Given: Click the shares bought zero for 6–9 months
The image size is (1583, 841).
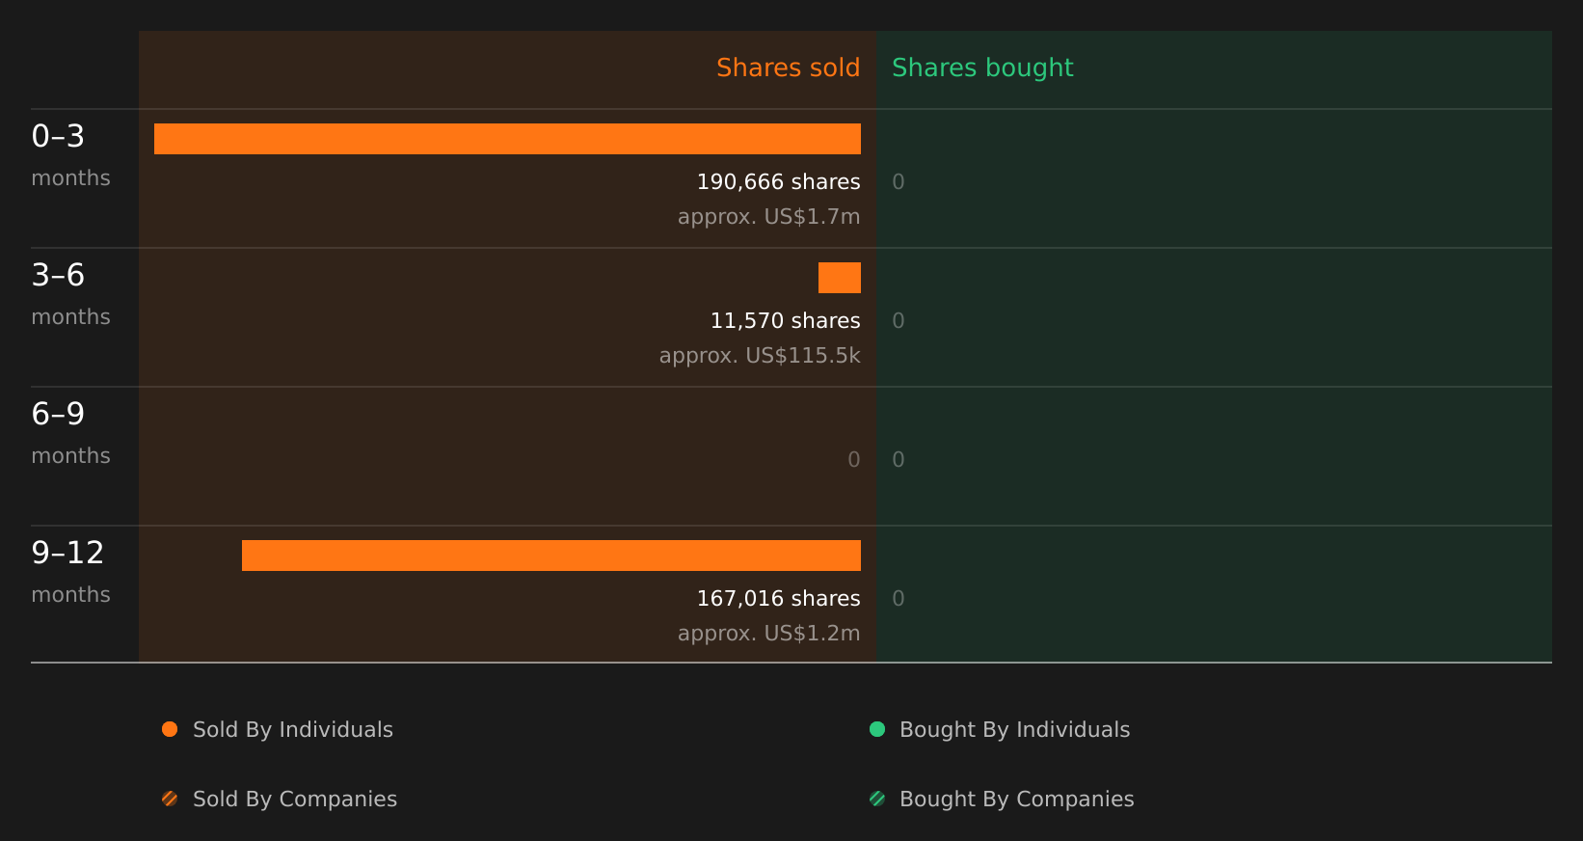Looking at the screenshot, I should click(899, 460).
